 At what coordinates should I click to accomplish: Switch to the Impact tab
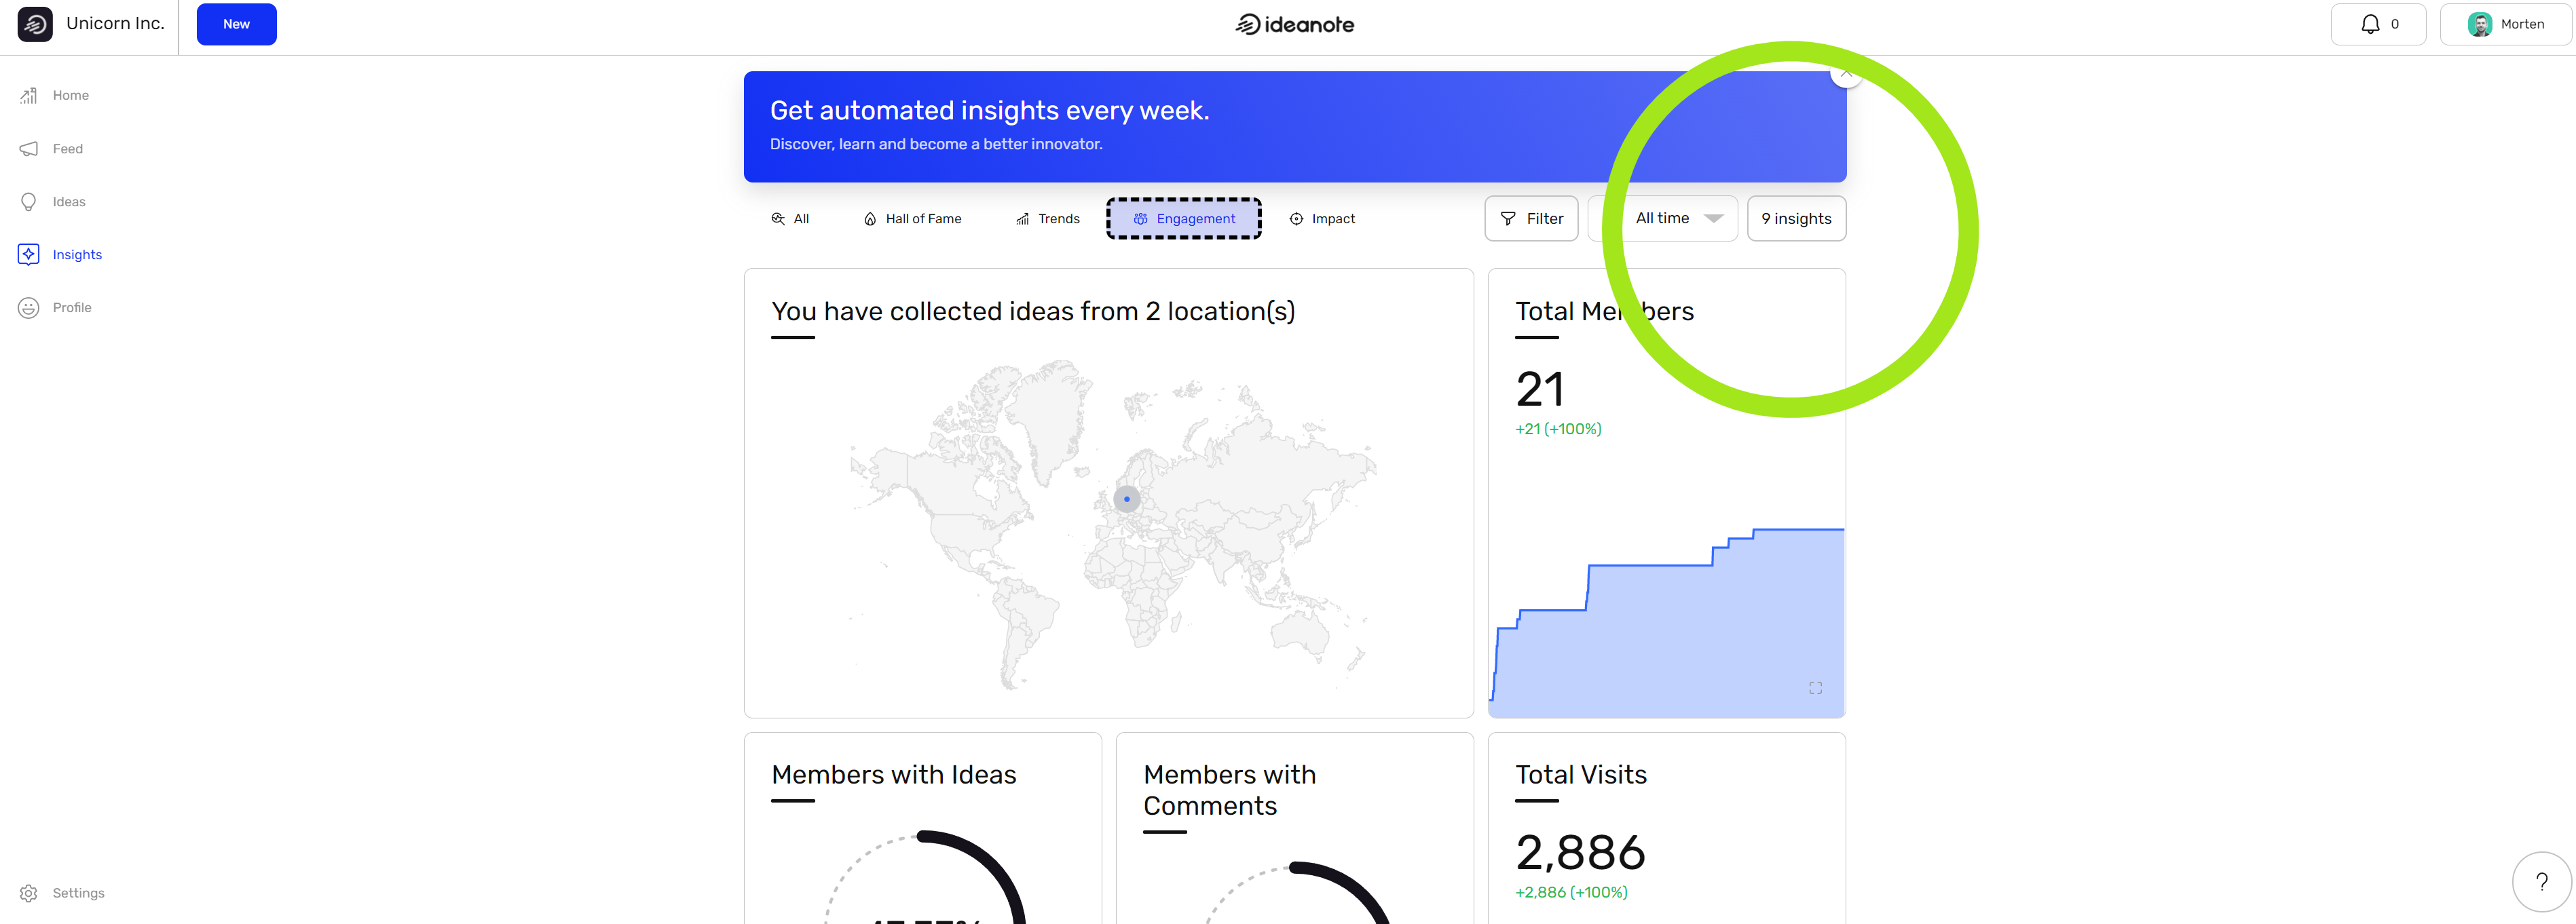[1322, 218]
